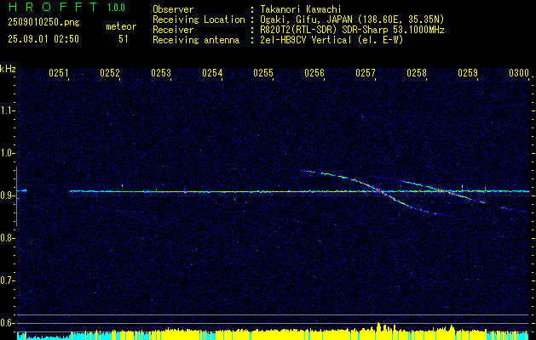Click the second Doppler trace crossing near 0258

442,191
